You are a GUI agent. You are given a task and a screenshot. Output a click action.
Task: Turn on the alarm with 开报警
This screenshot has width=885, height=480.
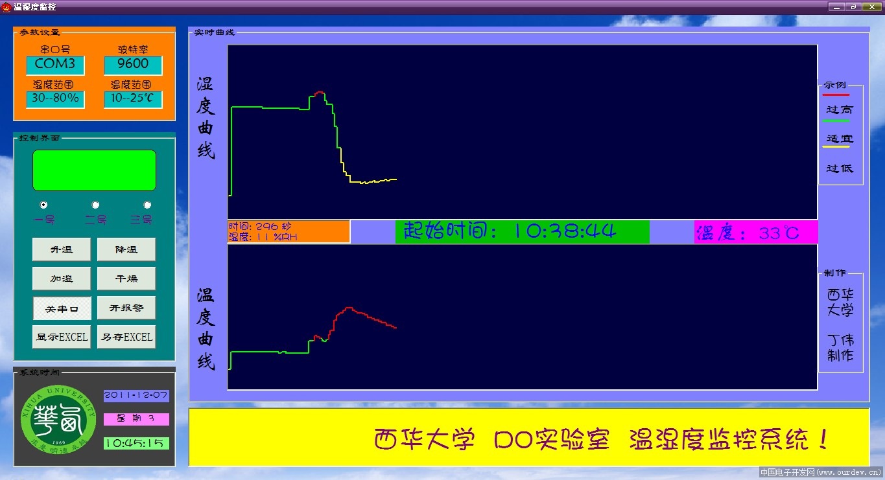[x=126, y=308]
